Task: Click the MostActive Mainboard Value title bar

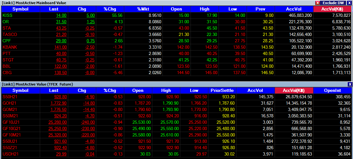Action: click(158, 3)
